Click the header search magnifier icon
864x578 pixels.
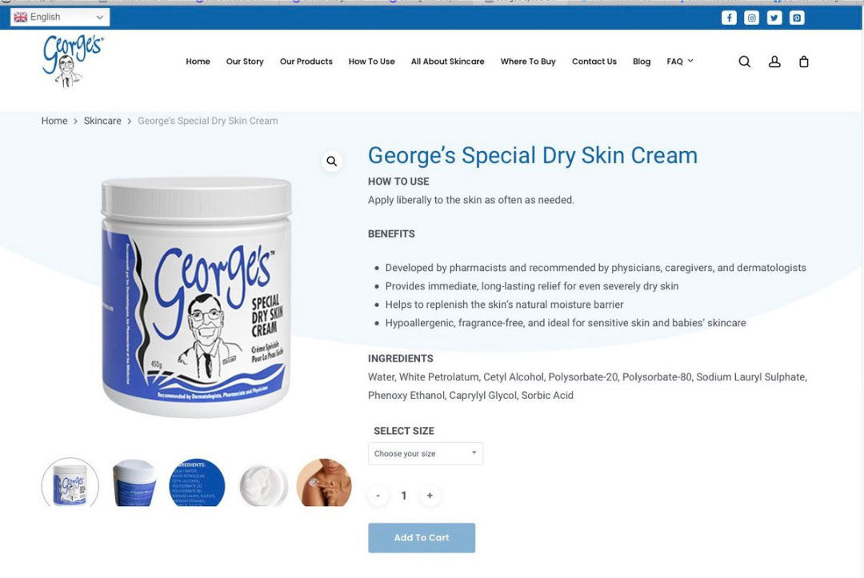[745, 62]
